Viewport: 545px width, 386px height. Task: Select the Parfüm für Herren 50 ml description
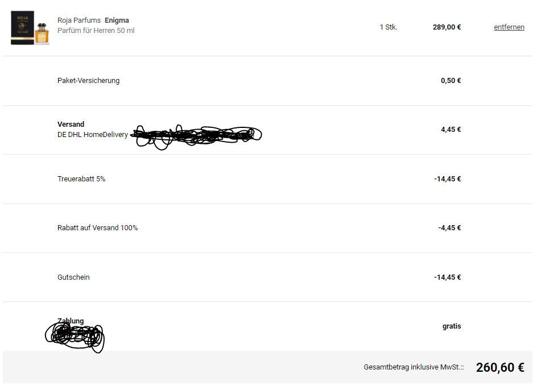(96, 31)
